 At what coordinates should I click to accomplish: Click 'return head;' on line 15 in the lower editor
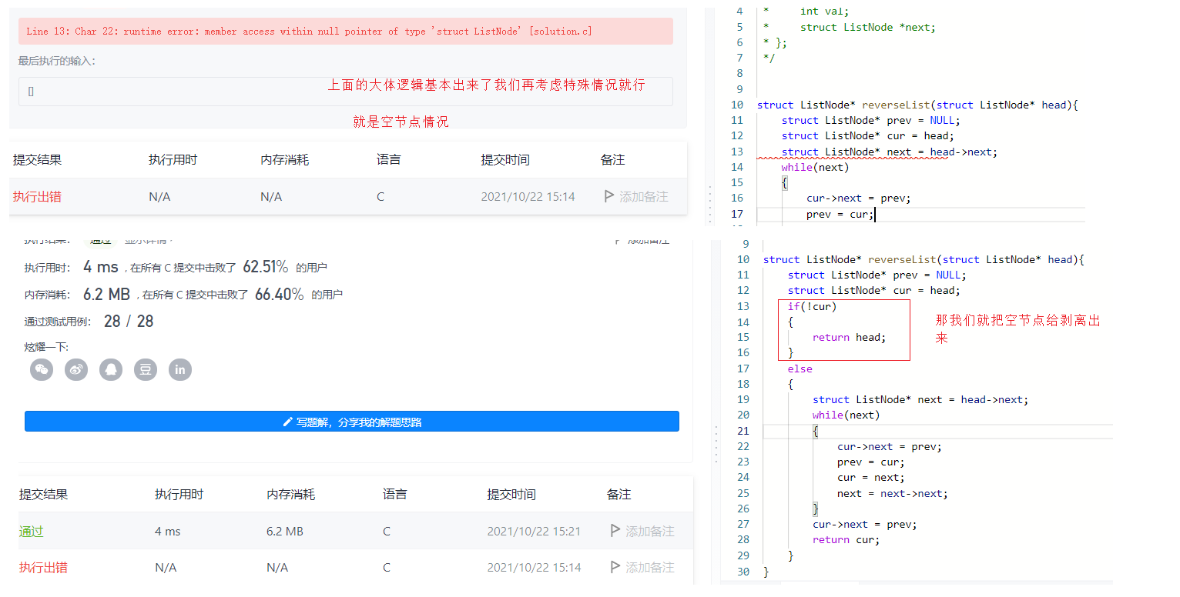click(x=850, y=337)
